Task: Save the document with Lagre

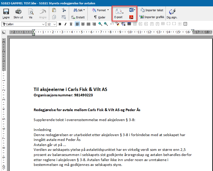Action: 6,14
